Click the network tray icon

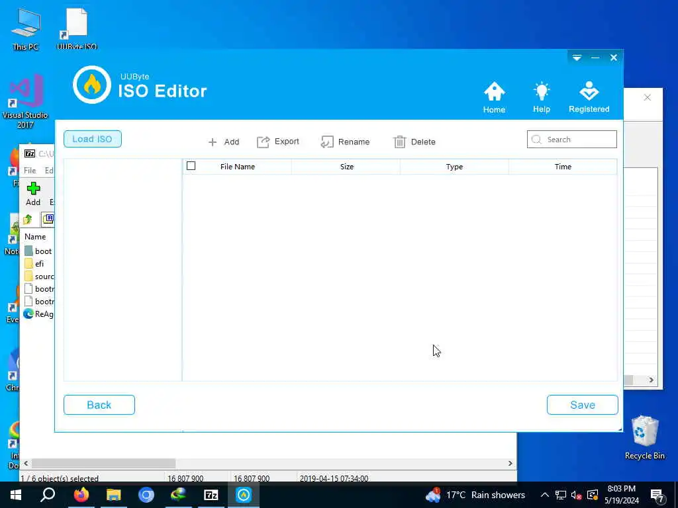point(561,495)
